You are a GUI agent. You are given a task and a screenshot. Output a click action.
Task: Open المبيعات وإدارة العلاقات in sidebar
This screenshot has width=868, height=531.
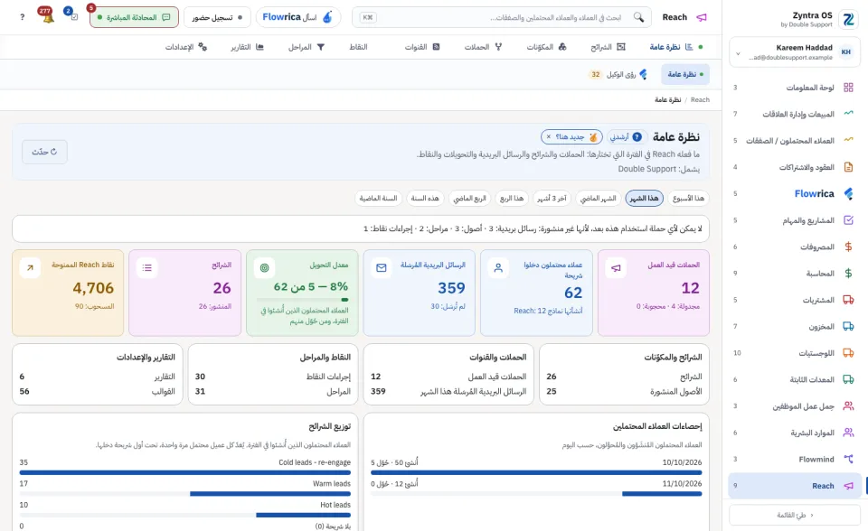coord(793,114)
